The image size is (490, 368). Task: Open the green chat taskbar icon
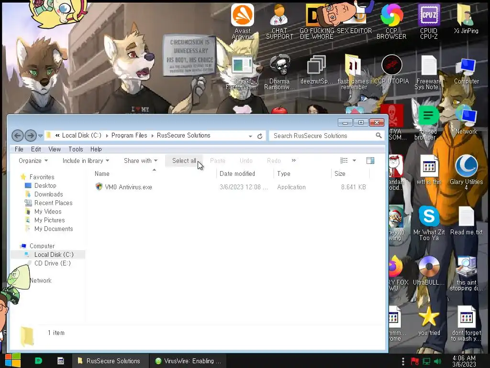tap(38, 361)
